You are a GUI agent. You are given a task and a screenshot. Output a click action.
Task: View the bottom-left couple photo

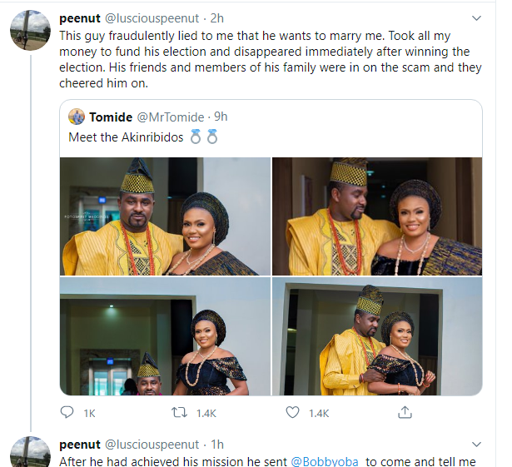(x=165, y=336)
